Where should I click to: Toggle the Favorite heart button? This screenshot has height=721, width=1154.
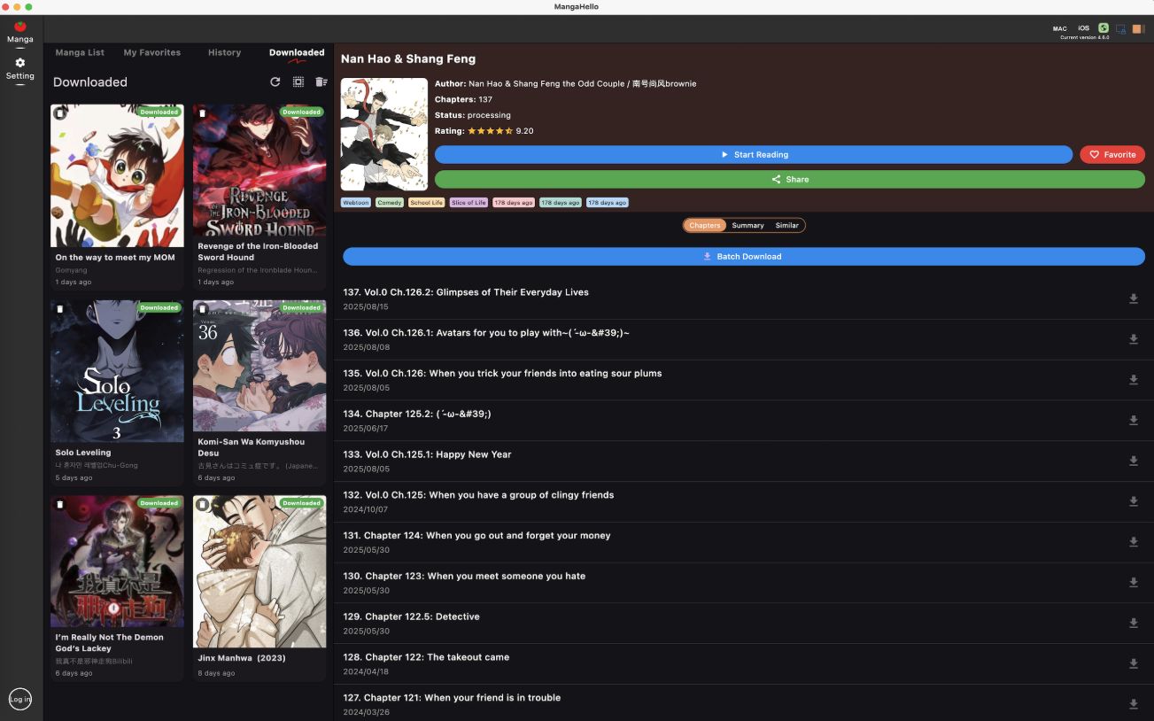(1112, 154)
